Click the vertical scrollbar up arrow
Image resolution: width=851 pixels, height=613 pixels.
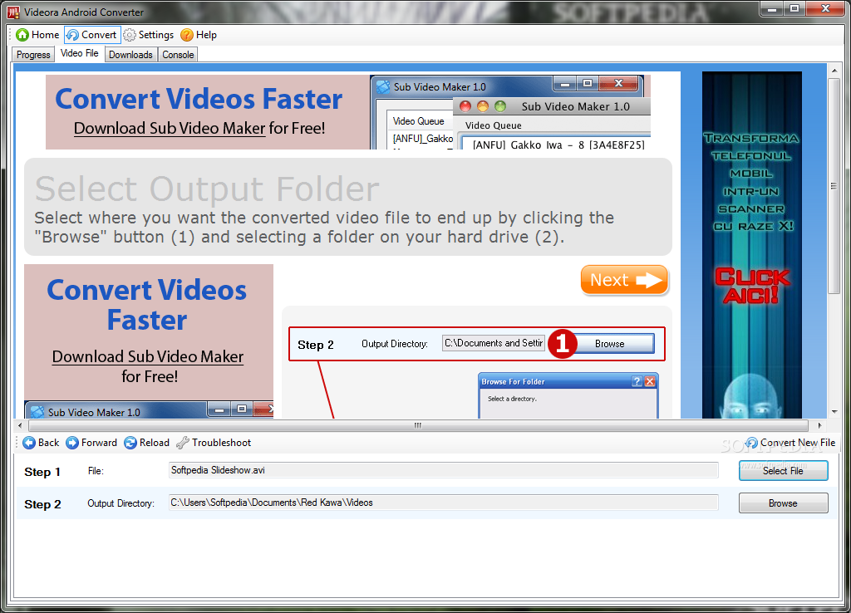pyautogui.click(x=834, y=71)
